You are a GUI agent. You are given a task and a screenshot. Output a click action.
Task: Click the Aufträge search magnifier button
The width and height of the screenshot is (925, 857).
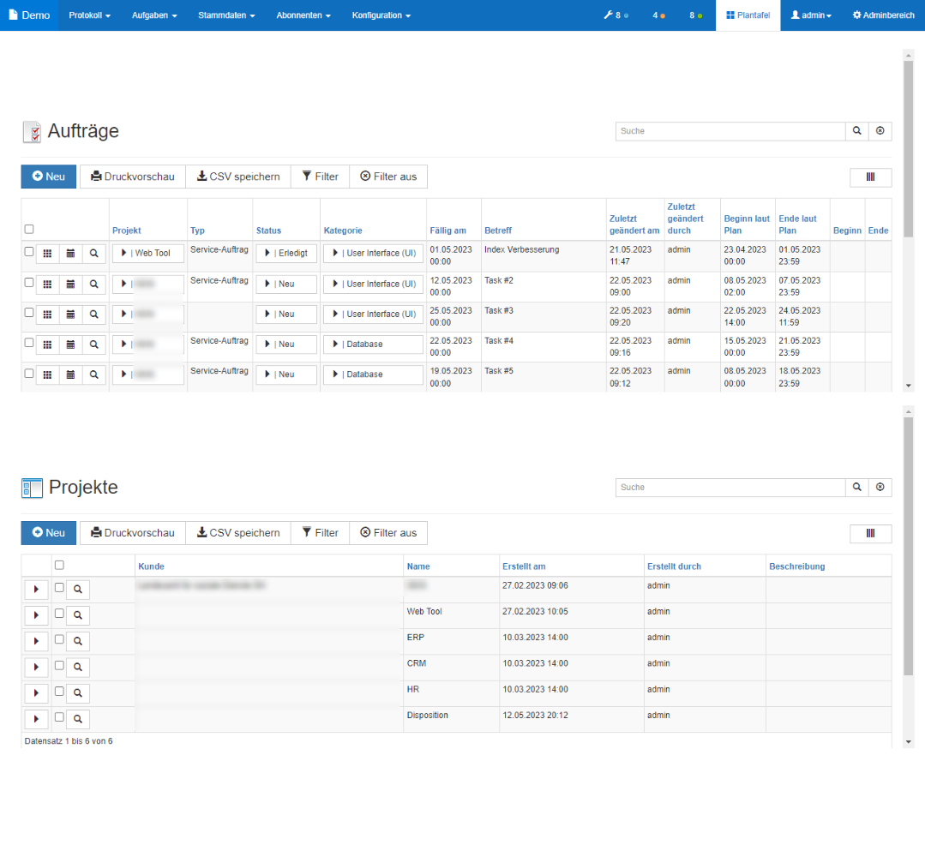coord(857,131)
